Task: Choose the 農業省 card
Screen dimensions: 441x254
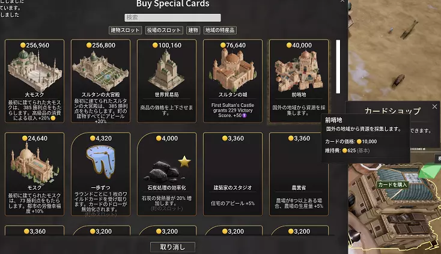Action: 299,174
